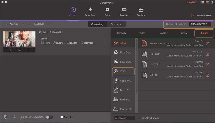Open the Convert section icon

click(73, 10)
